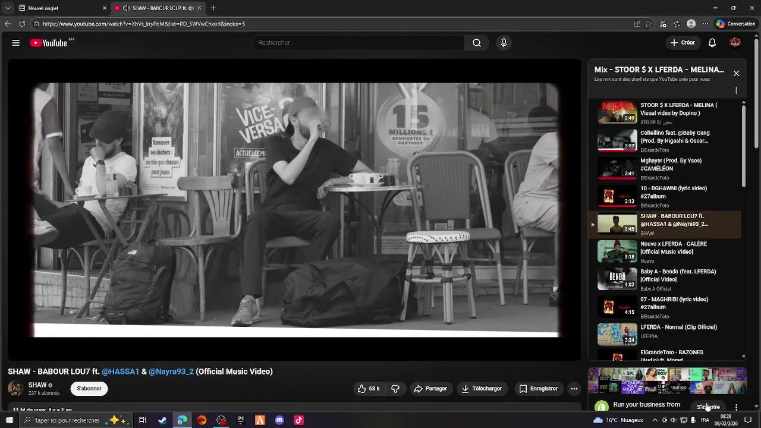Viewport: 761px width, 428px height.
Task: Open more actions three-dot menu under video
Action: (x=574, y=389)
